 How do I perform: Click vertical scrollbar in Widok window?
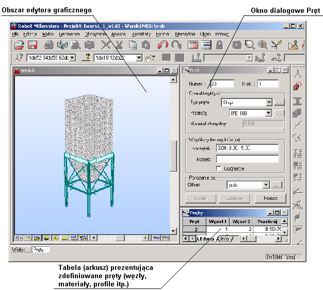(x=173, y=155)
